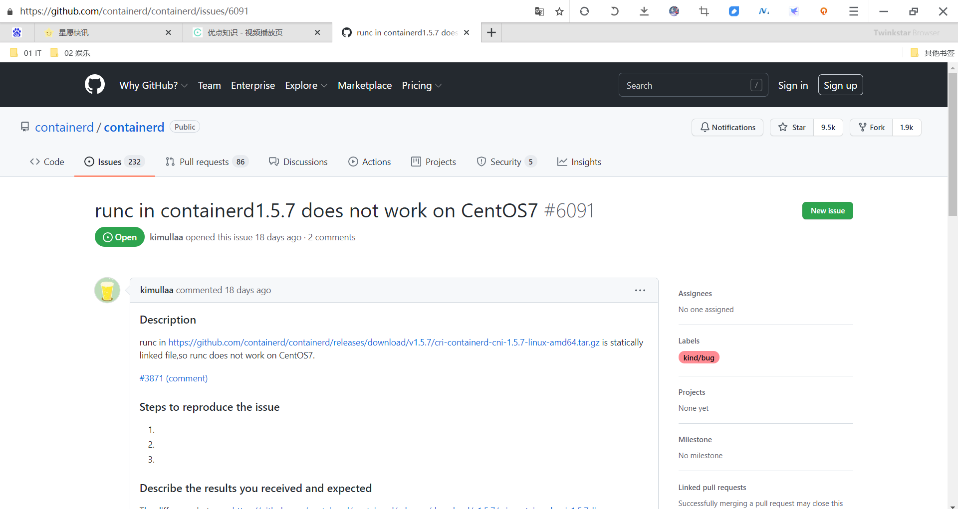Click the site security lock icon
Image resolution: width=958 pixels, height=509 pixels.
click(x=10, y=11)
